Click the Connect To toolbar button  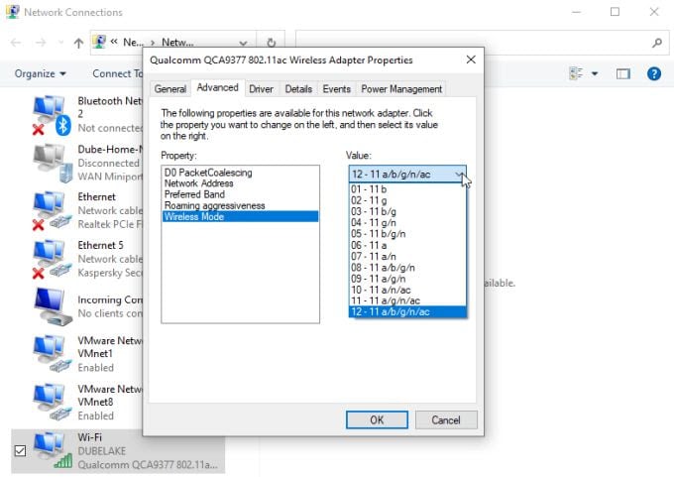pos(117,73)
